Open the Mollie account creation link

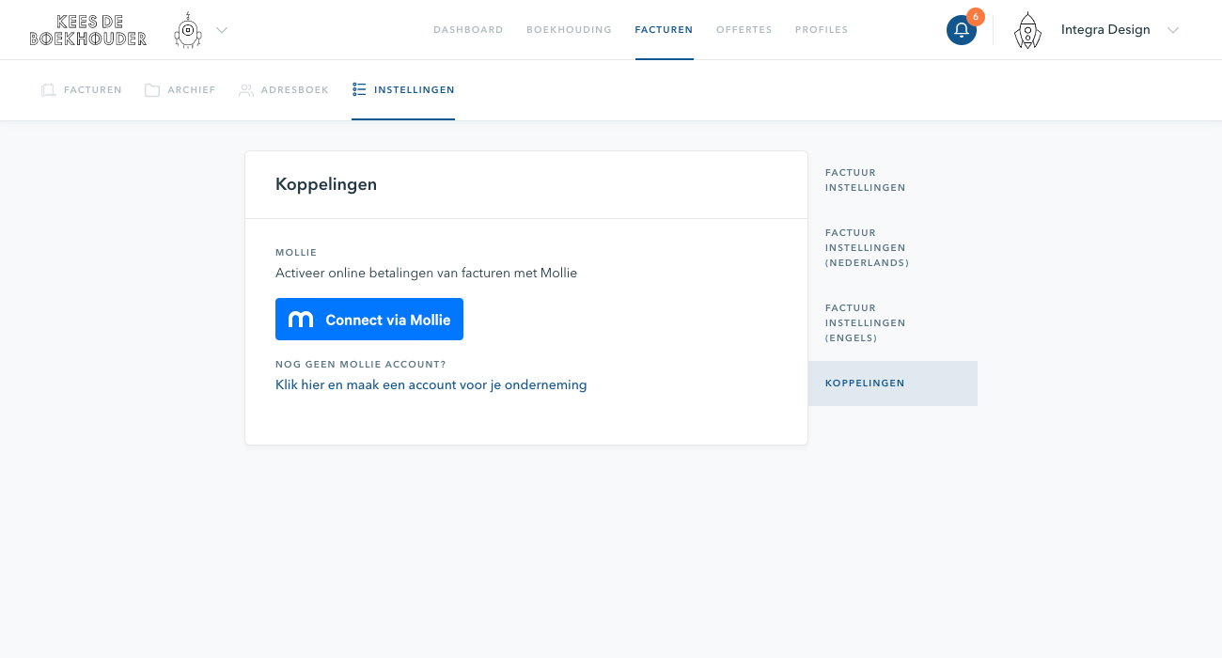431,384
